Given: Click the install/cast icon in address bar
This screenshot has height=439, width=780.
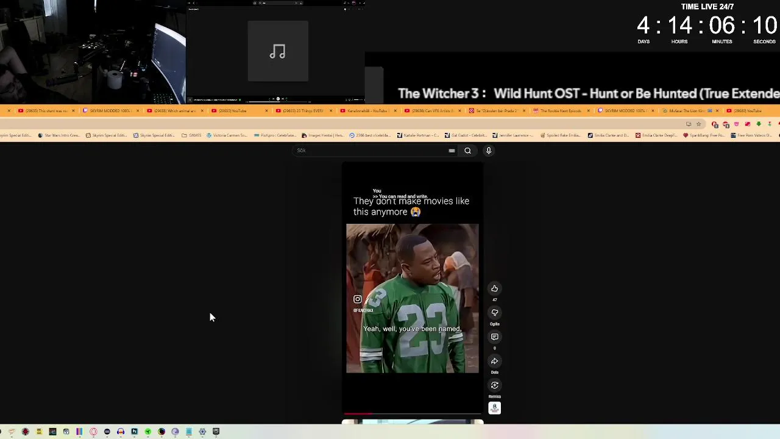Looking at the screenshot, I should pyautogui.click(x=689, y=124).
